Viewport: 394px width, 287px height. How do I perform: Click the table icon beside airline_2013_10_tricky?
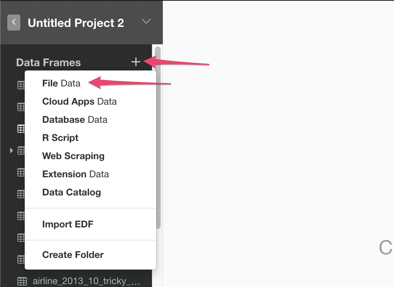[22, 281]
